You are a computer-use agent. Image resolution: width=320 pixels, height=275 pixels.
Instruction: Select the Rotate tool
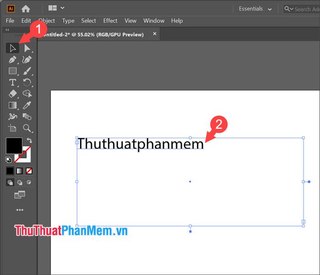pos(27,83)
